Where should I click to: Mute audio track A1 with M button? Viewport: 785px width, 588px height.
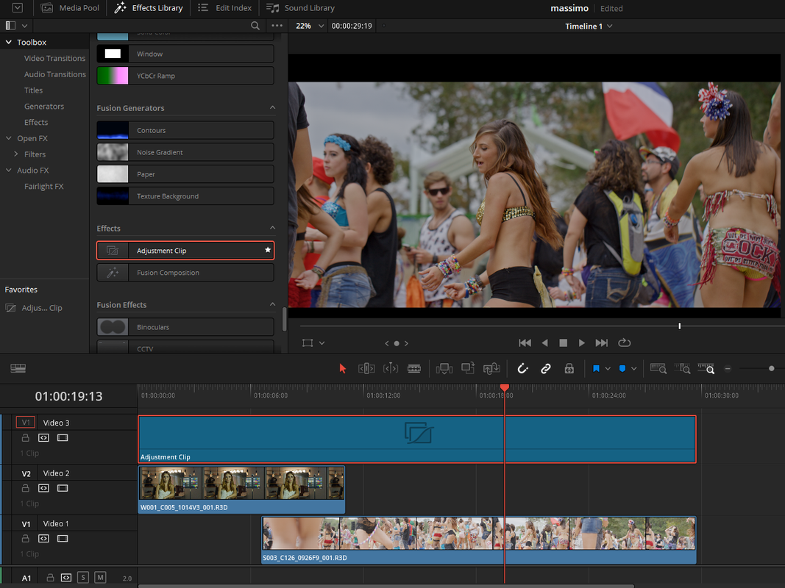[100, 578]
